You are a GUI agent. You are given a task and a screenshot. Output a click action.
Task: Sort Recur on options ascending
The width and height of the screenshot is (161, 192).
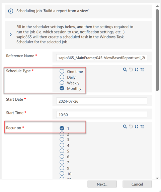pos(137,126)
